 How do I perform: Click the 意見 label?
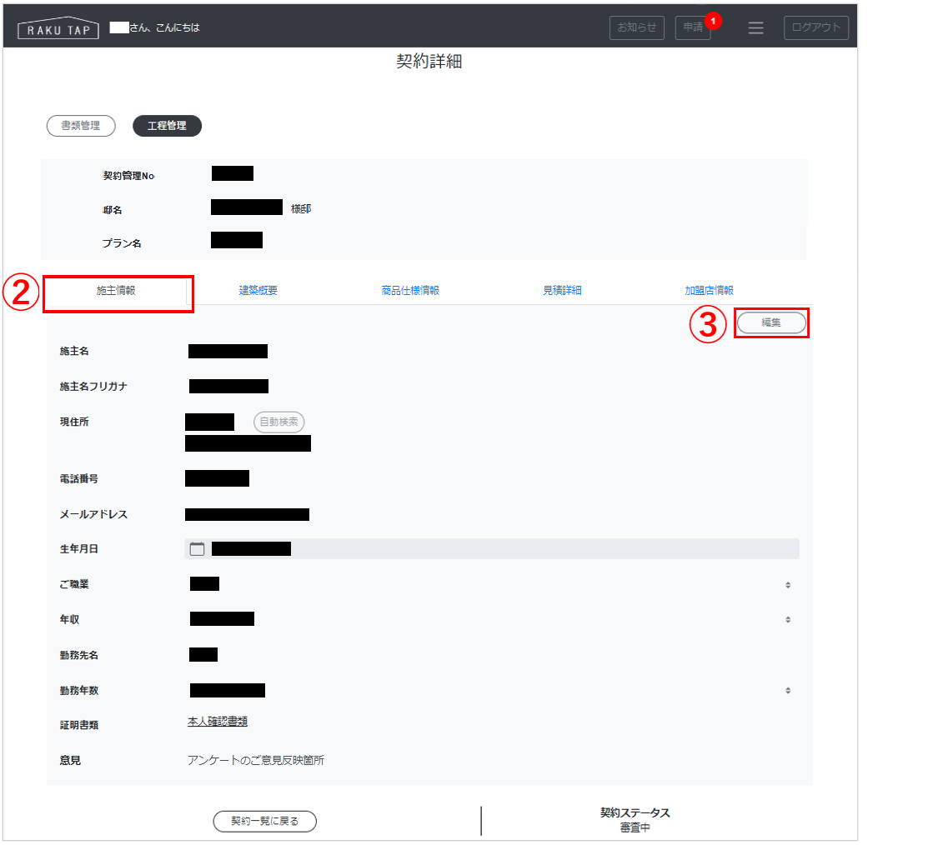(70, 760)
